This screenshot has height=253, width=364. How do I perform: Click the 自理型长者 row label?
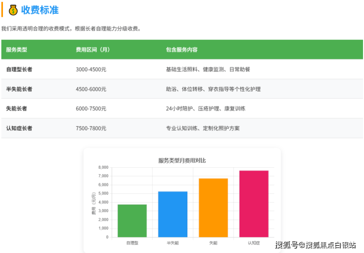coord(19,69)
